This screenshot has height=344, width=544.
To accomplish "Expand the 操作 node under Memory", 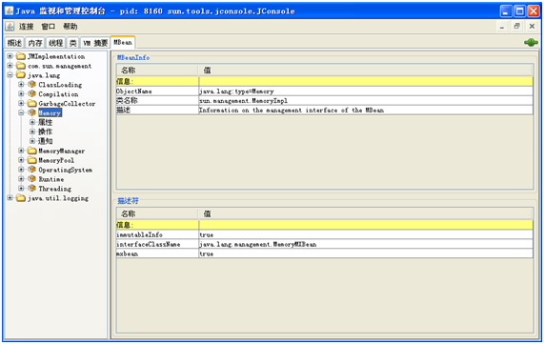I will pos(32,132).
